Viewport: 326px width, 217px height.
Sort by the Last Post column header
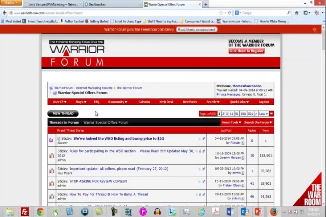tap(226, 131)
